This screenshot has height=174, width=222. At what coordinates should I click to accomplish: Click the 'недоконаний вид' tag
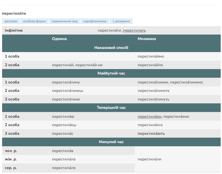(x=64, y=21)
